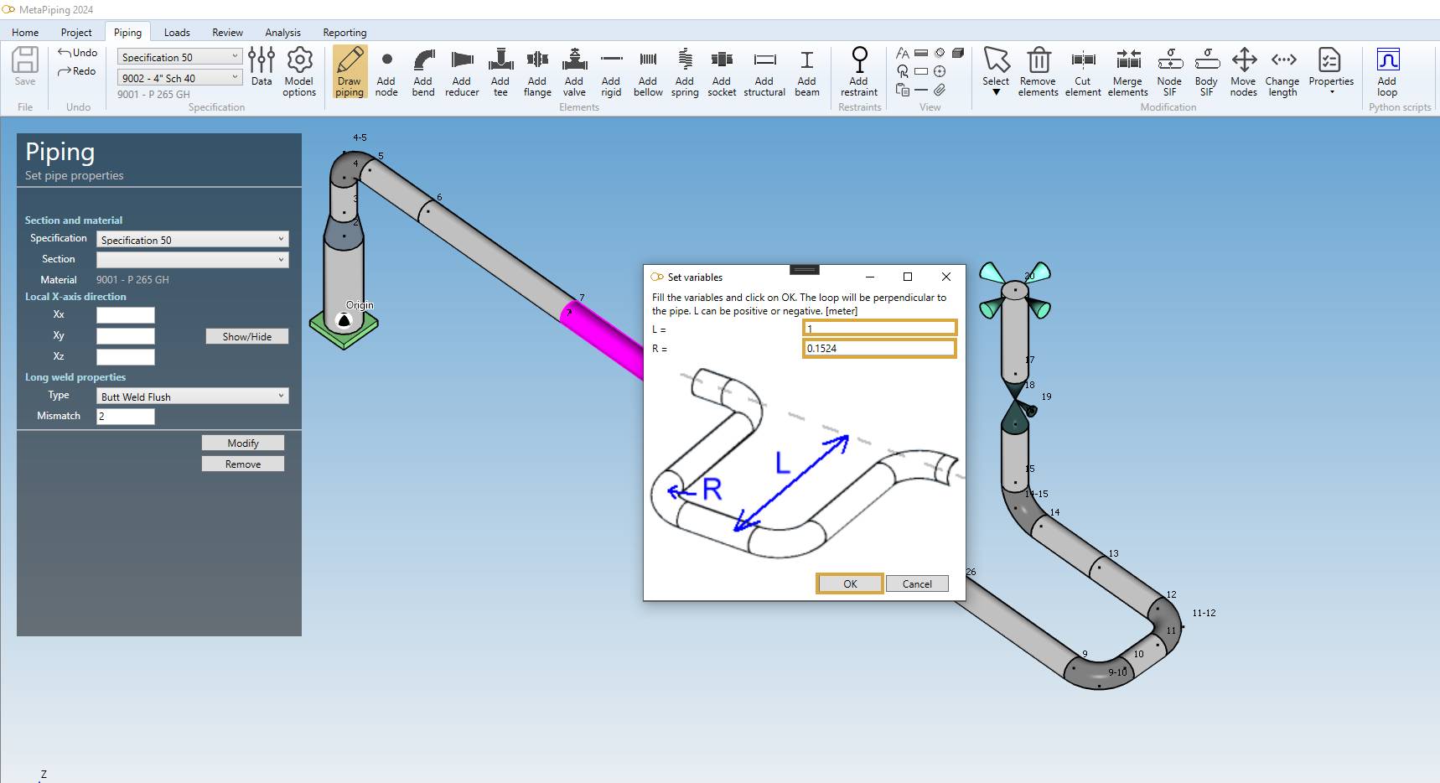Switch to the Project tab
The height and width of the screenshot is (783, 1440).
point(76,33)
